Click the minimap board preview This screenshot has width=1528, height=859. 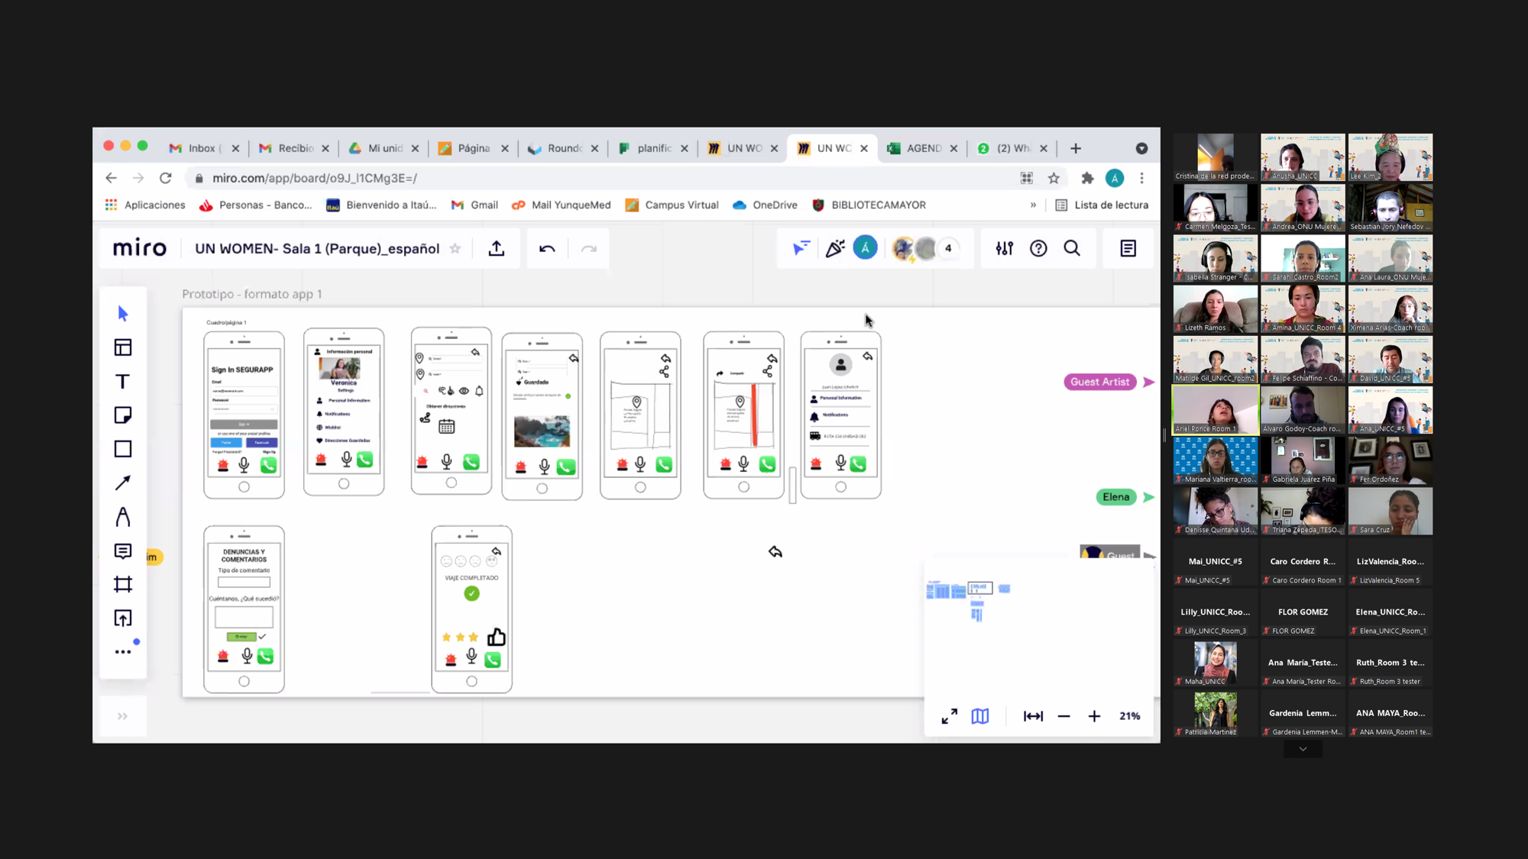pos(1038,628)
